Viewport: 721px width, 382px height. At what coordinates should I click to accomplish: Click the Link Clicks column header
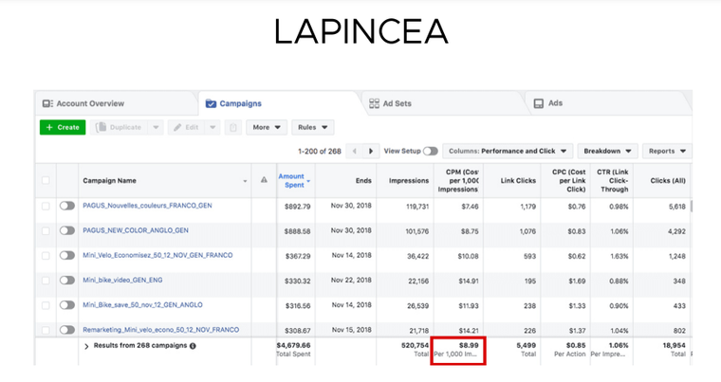point(518,181)
